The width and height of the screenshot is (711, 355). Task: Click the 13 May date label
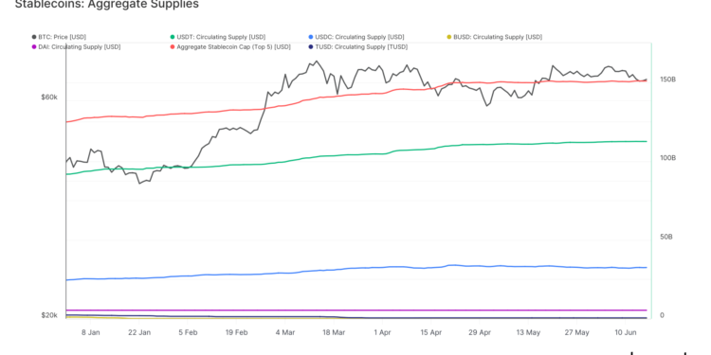click(x=528, y=332)
